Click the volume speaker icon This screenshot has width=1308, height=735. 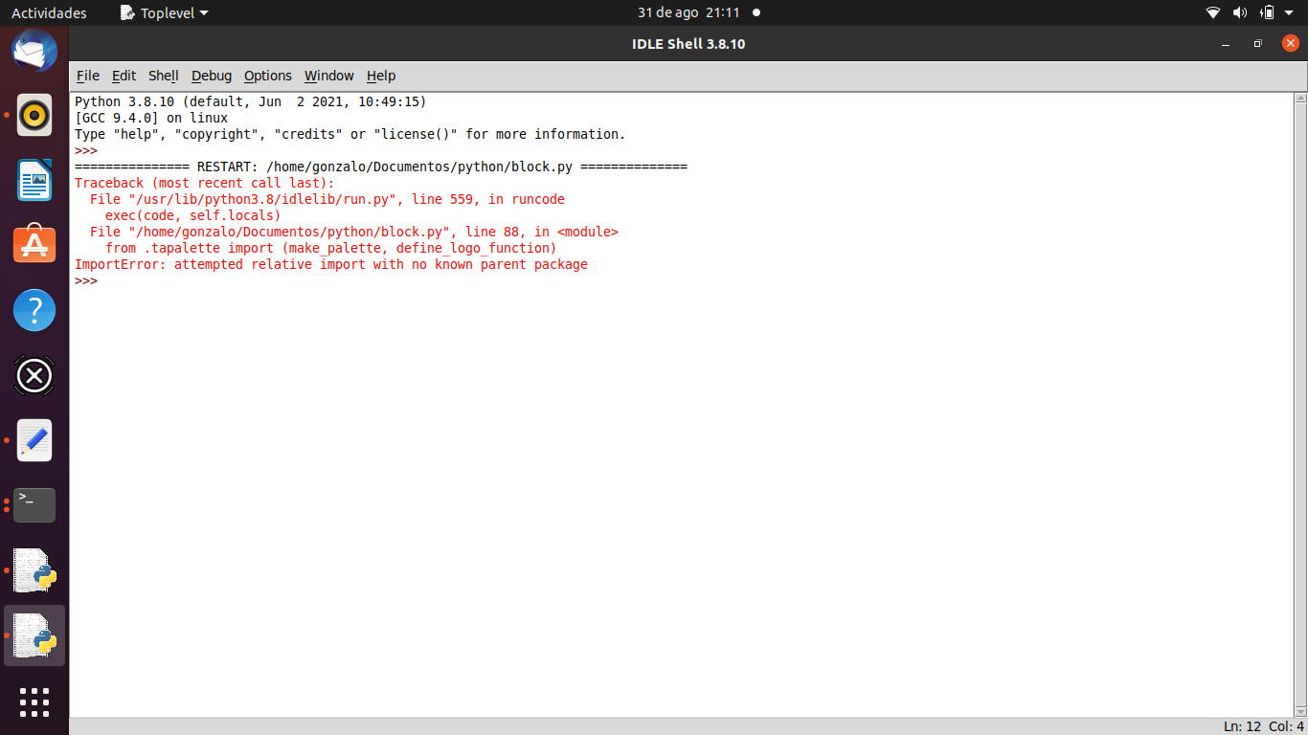[x=1240, y=12]
